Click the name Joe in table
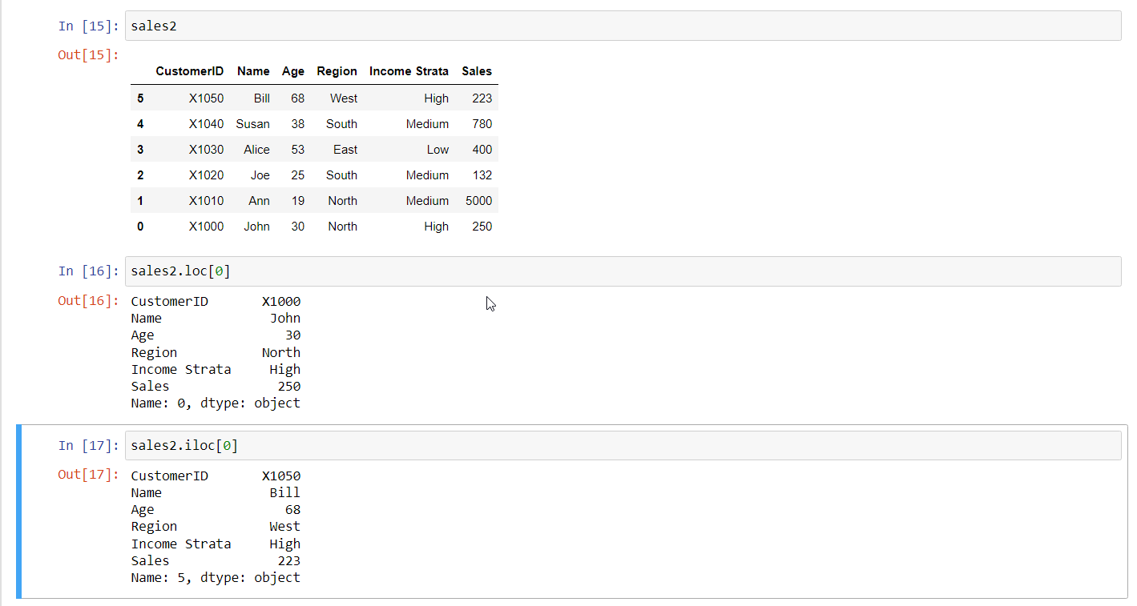The height and width of the screenshot is (606, 1137). pos(260,175)
